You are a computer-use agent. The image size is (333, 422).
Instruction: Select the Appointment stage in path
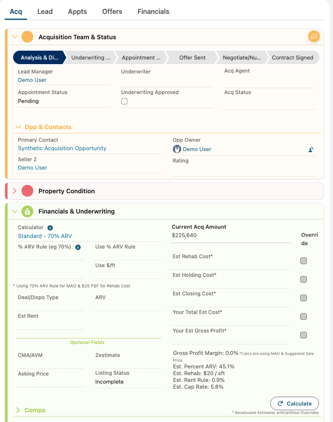coord(141,57)
